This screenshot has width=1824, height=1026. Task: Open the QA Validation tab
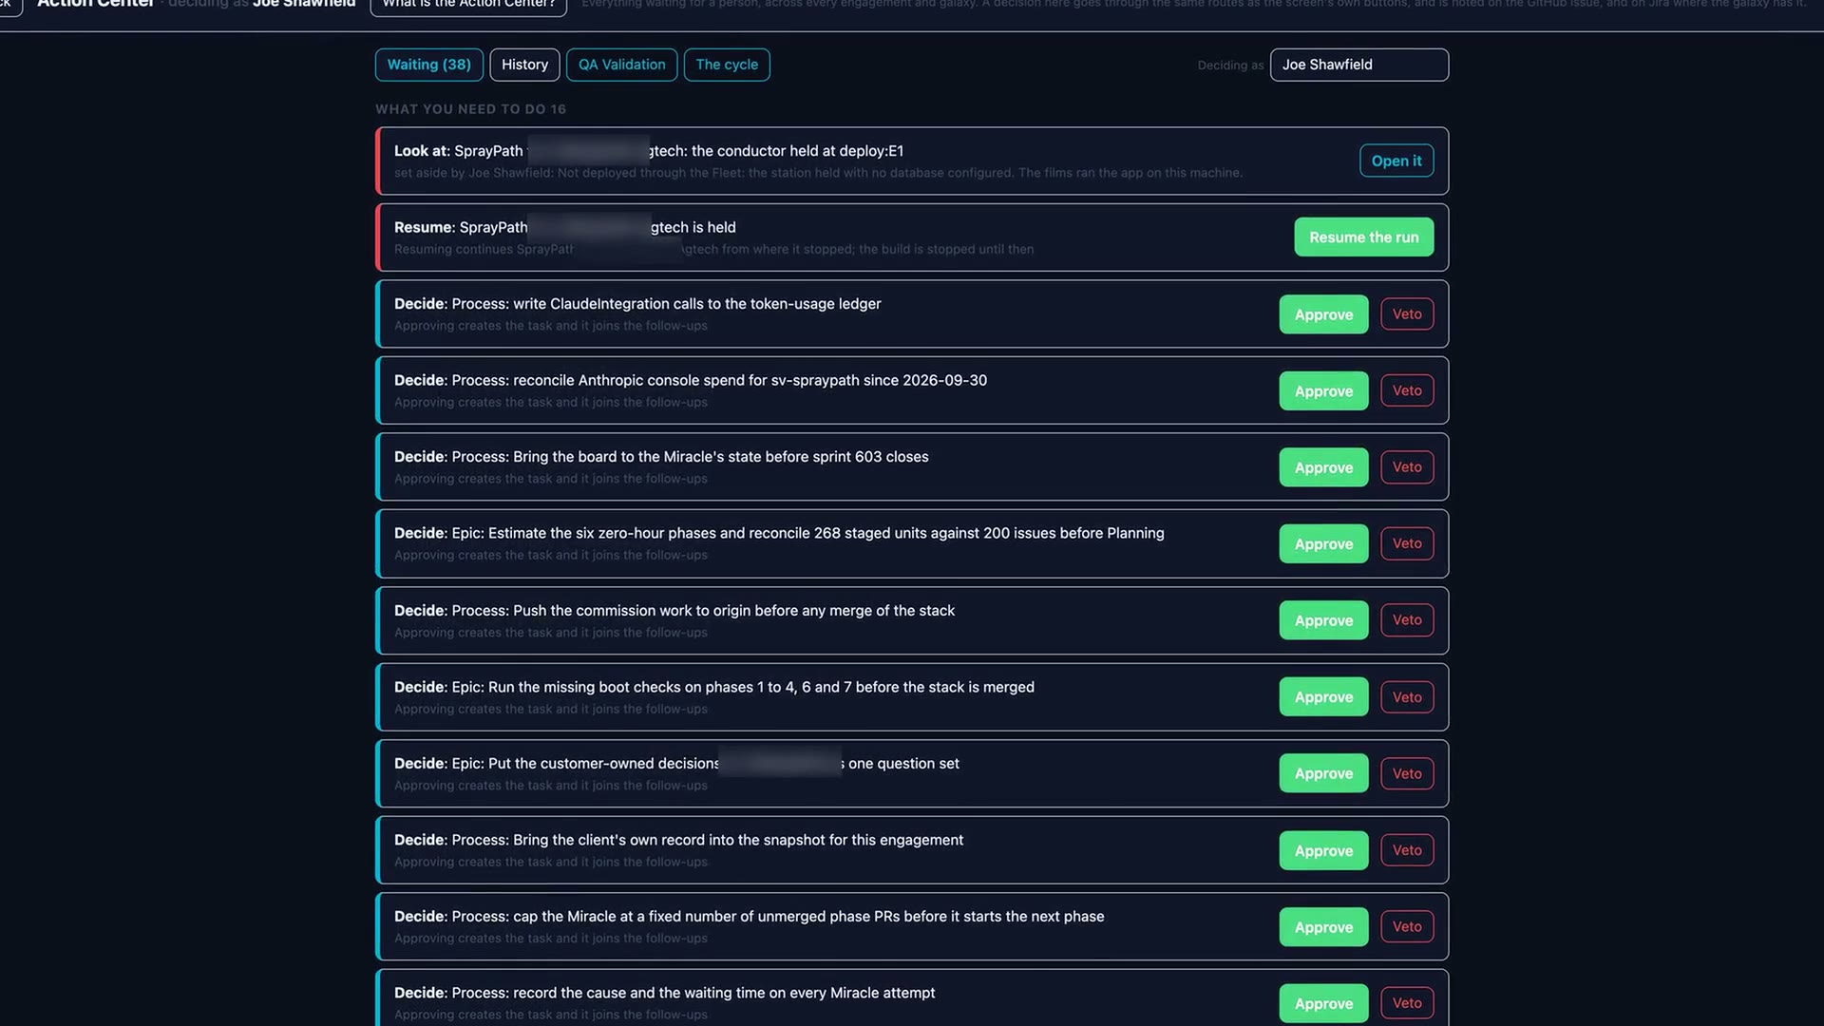[x=621, y=65]
